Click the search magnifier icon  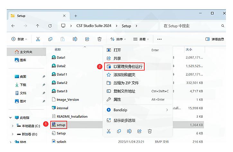coord(223,26)
